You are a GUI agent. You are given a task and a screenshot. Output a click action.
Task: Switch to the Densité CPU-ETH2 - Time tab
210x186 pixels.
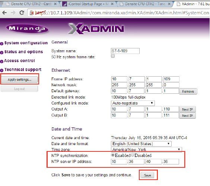[x=145, y=4]
